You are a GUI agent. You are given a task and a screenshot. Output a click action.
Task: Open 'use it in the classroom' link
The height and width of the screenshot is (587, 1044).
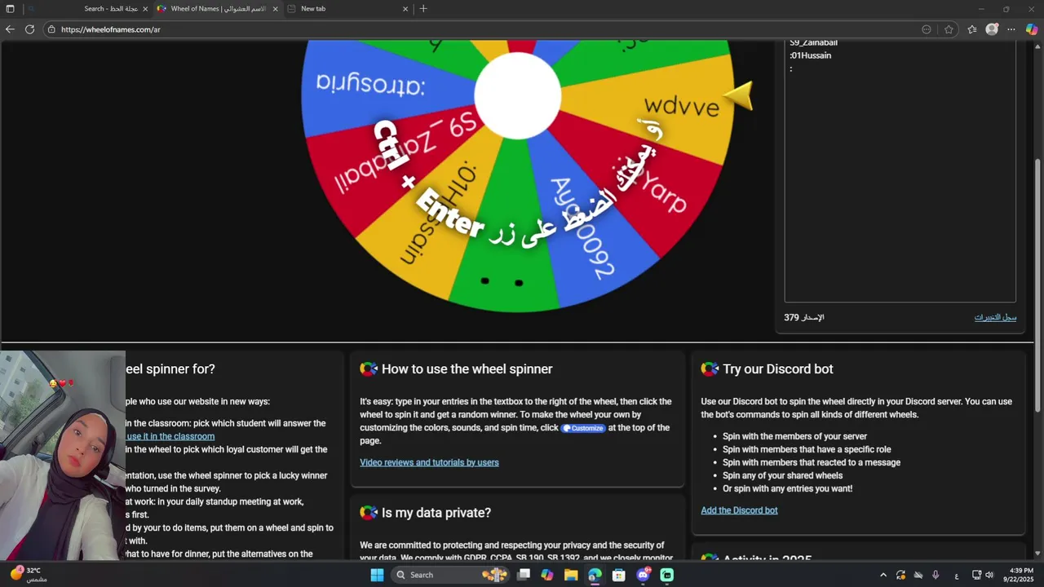(x=170, y=436)
